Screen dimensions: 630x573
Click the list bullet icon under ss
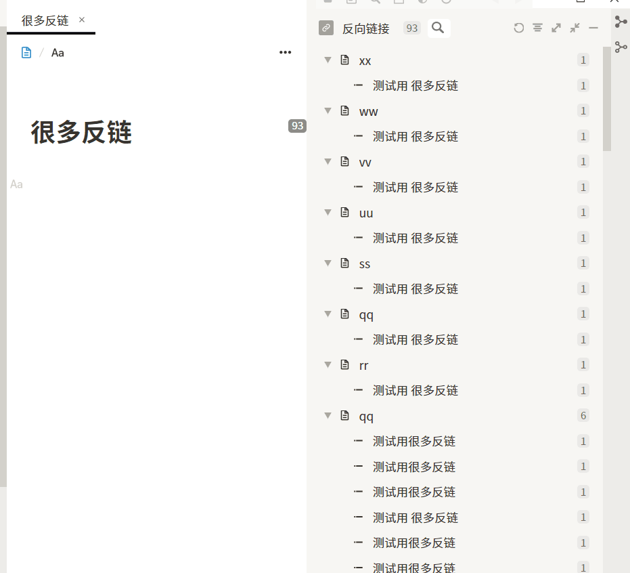[x=358, y=289]
